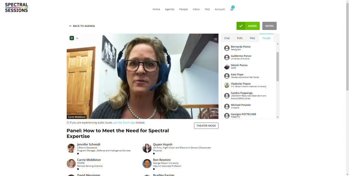
Task: Open the Files tab
Action: (x=253, y=38)
